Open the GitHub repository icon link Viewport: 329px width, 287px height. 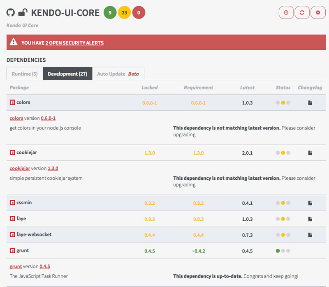coord(11,13)
